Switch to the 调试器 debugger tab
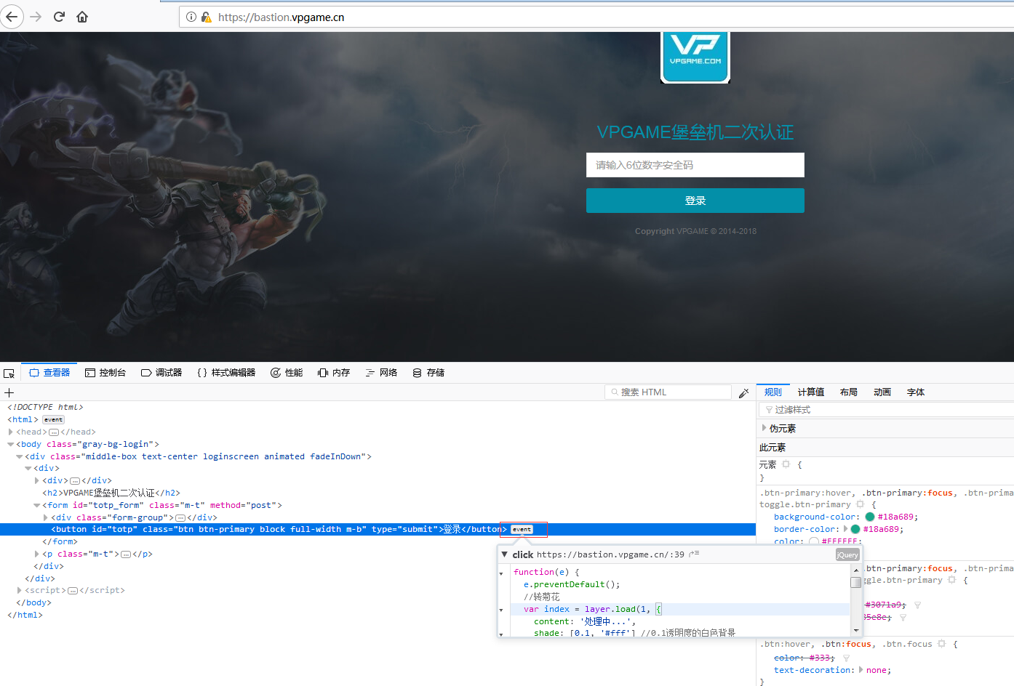Viewport: 1014px width, 686px height. point(161,373)
